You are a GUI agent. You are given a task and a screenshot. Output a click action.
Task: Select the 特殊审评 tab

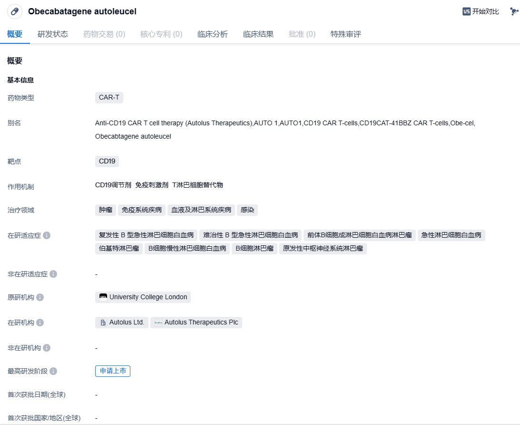point(346,34)
